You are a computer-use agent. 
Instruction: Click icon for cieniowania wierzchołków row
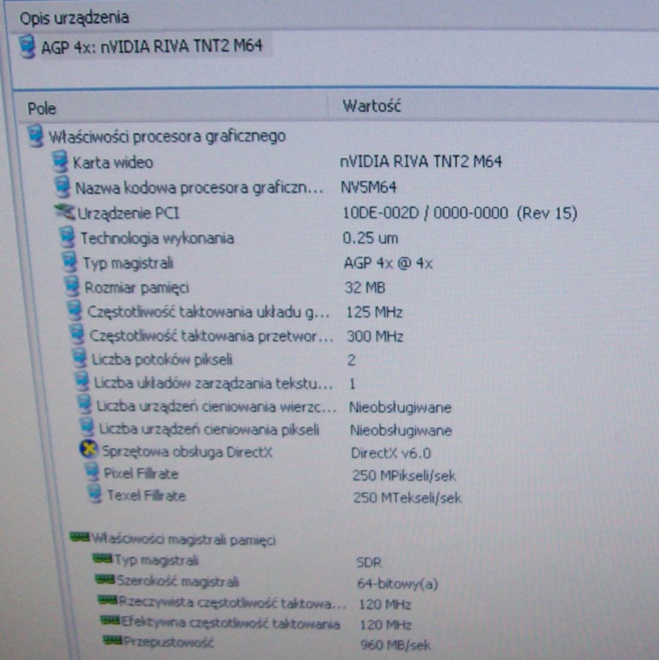pos(84,405)
